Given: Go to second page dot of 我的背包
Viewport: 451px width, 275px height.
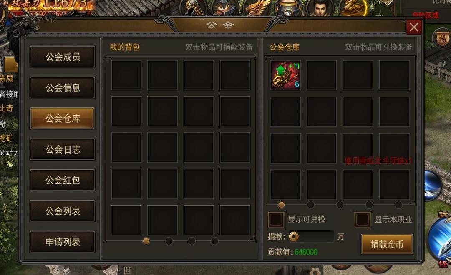Looking at the screenshot, I should tap(169, 241).
